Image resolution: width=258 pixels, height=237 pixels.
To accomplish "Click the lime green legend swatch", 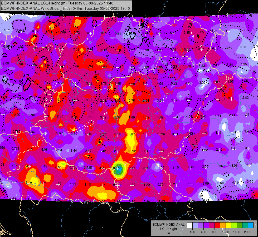I will [234, 225].
